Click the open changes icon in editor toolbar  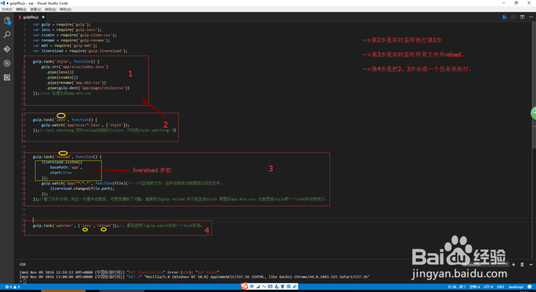coord(513,17)
